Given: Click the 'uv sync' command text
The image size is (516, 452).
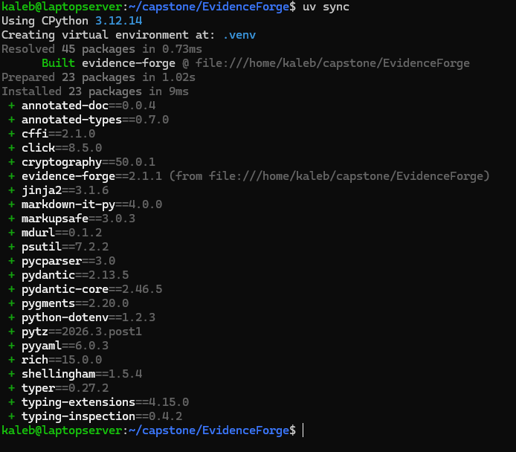Looking at the screenshot, I should [326, 7].
